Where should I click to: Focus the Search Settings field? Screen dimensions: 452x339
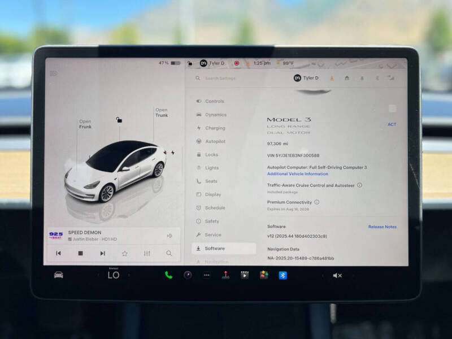[x=220, y=78]
